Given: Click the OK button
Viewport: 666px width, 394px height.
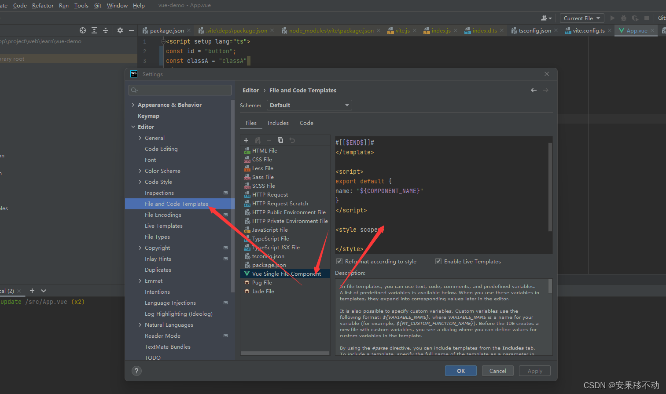Looking at the screenshot, I should [x=461, y=371].
